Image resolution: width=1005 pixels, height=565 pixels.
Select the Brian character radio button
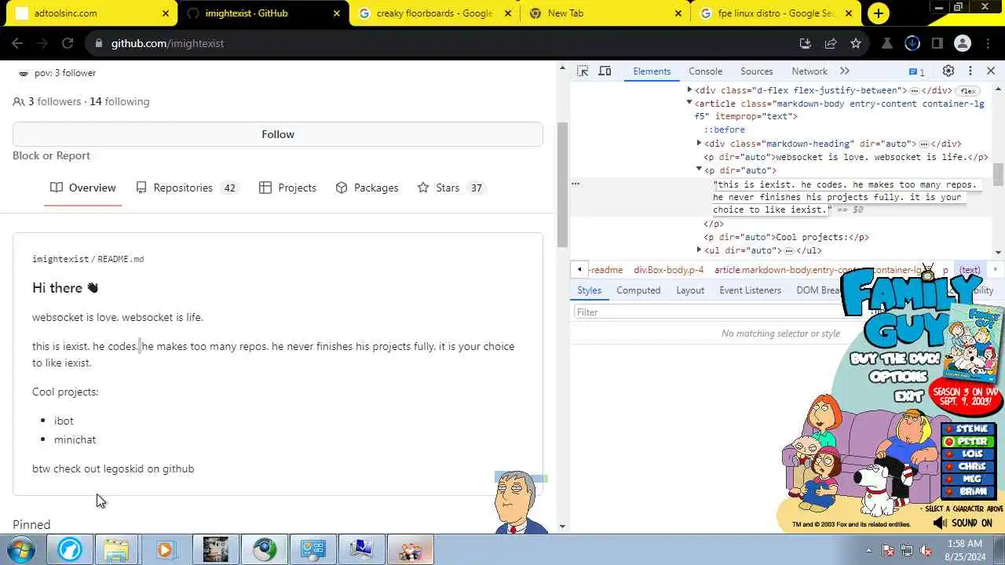968,491
